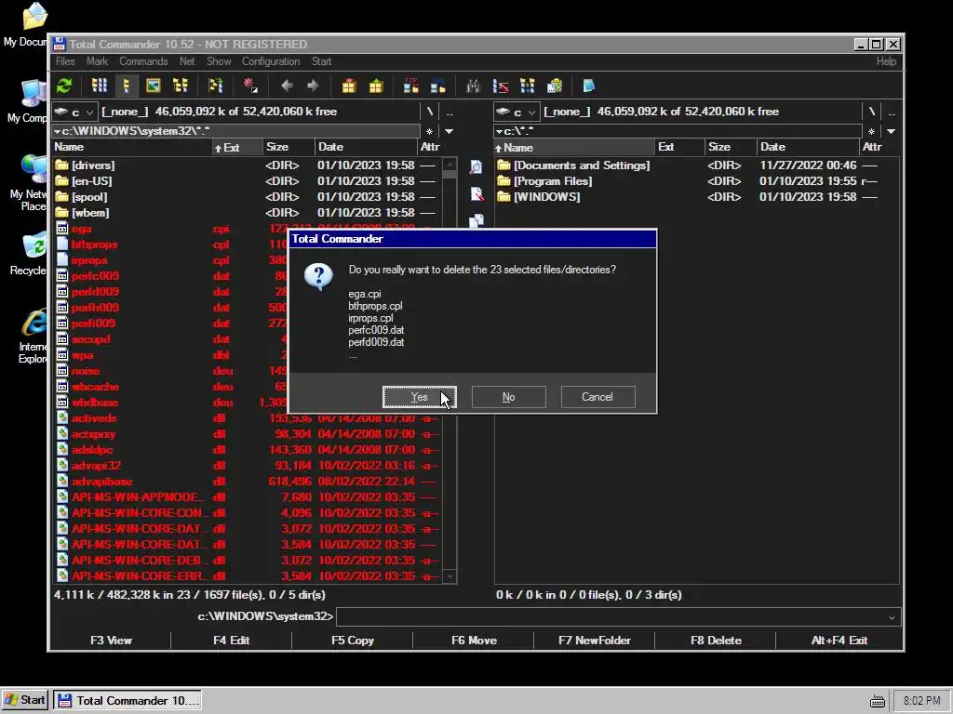Screen dimensions: 953x714
Task: Open the Mark menu
Action: pos(97,61)
